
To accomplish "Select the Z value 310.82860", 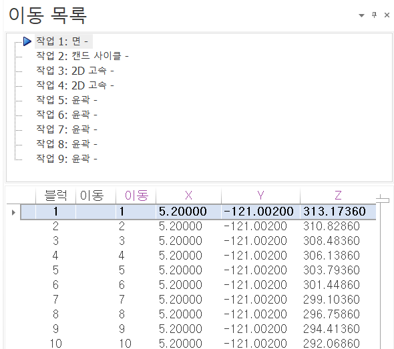I will 331,226.
